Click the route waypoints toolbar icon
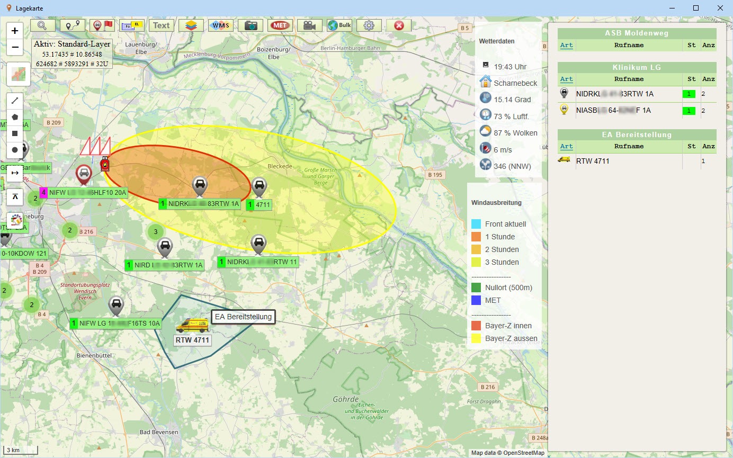This screenshot has width=733, height=458. (x=72, y=25)
